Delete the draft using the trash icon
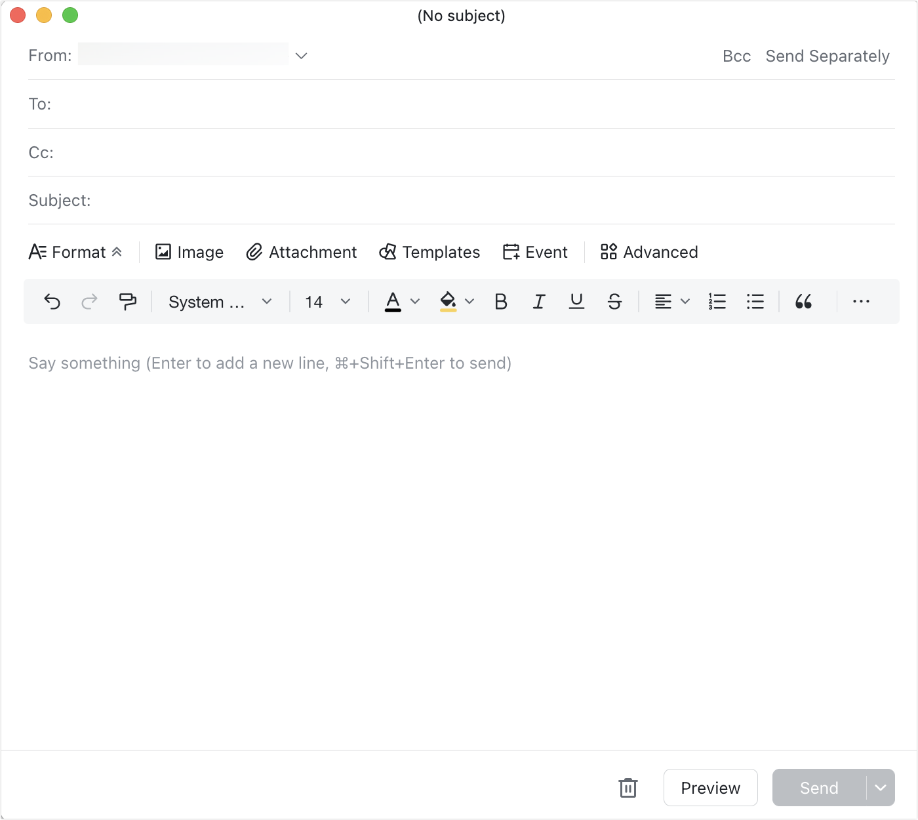The image size is (918, 820). tap(628, 787)
